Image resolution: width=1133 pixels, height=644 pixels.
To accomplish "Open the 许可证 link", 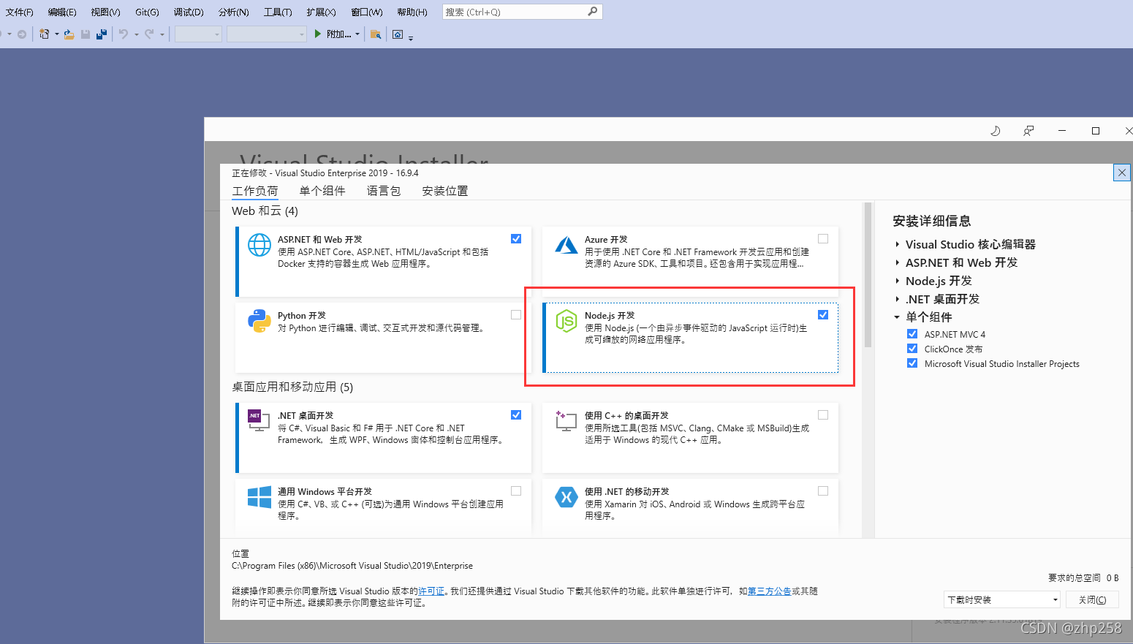I will 431,591.
